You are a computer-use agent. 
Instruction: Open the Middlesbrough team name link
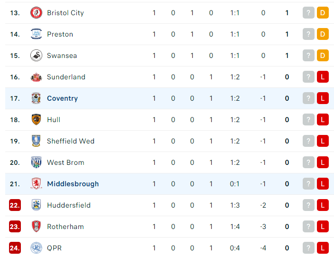click(73, 184)
